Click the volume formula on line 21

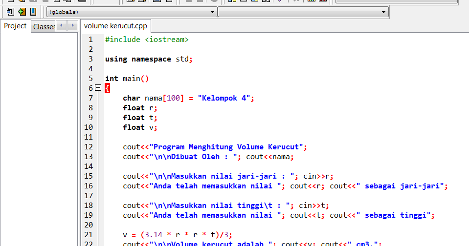(178, 235)
